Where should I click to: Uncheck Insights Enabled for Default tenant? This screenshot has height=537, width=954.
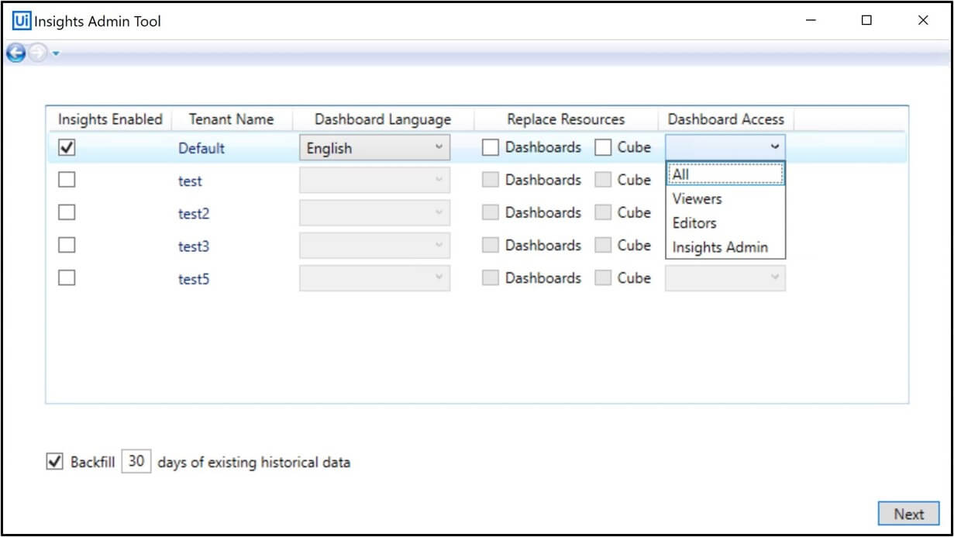point(67,147)
